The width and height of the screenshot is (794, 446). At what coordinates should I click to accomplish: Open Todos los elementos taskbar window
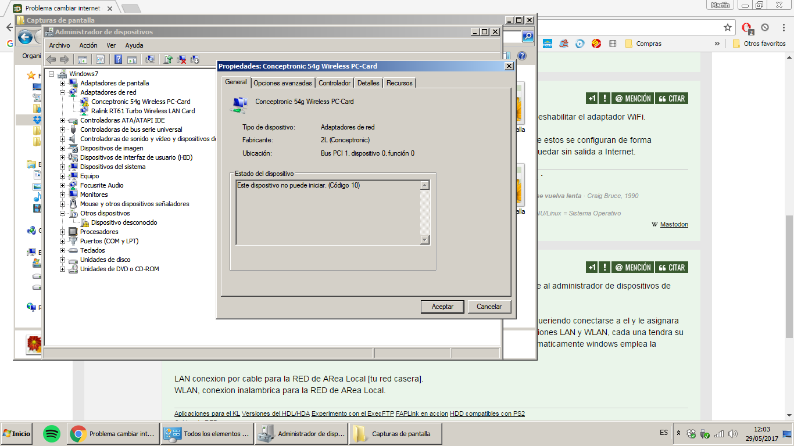point(206,434)
